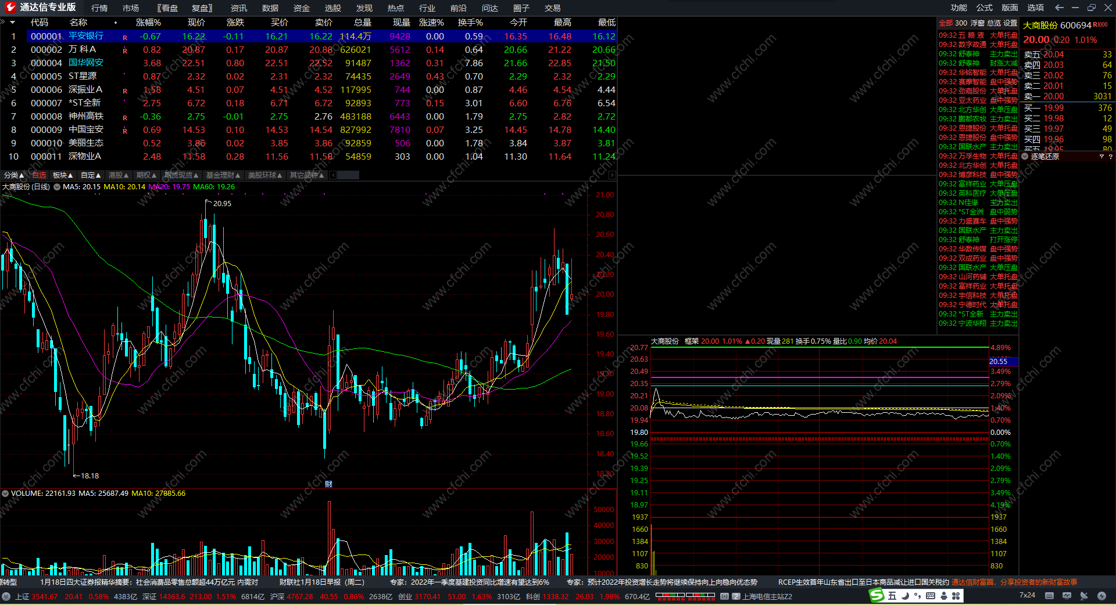This screenshot has height=605, width=1116.
Task: Open Sogou soft keyboard icon
Action: click(x=931, y=596)
